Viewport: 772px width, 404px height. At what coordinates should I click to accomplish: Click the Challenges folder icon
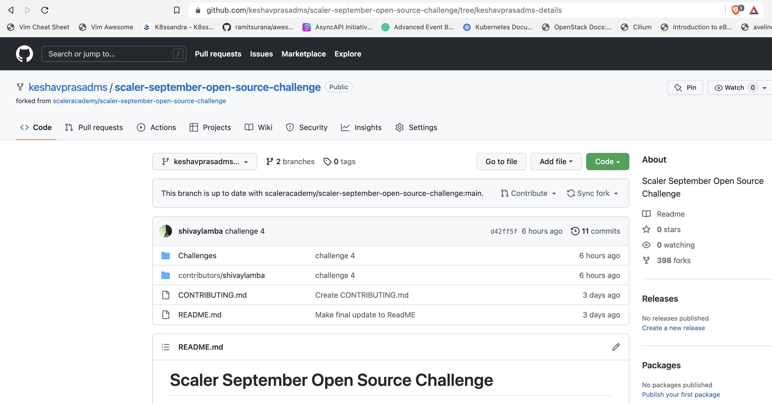pyautogui.click(x=165, y=256)
